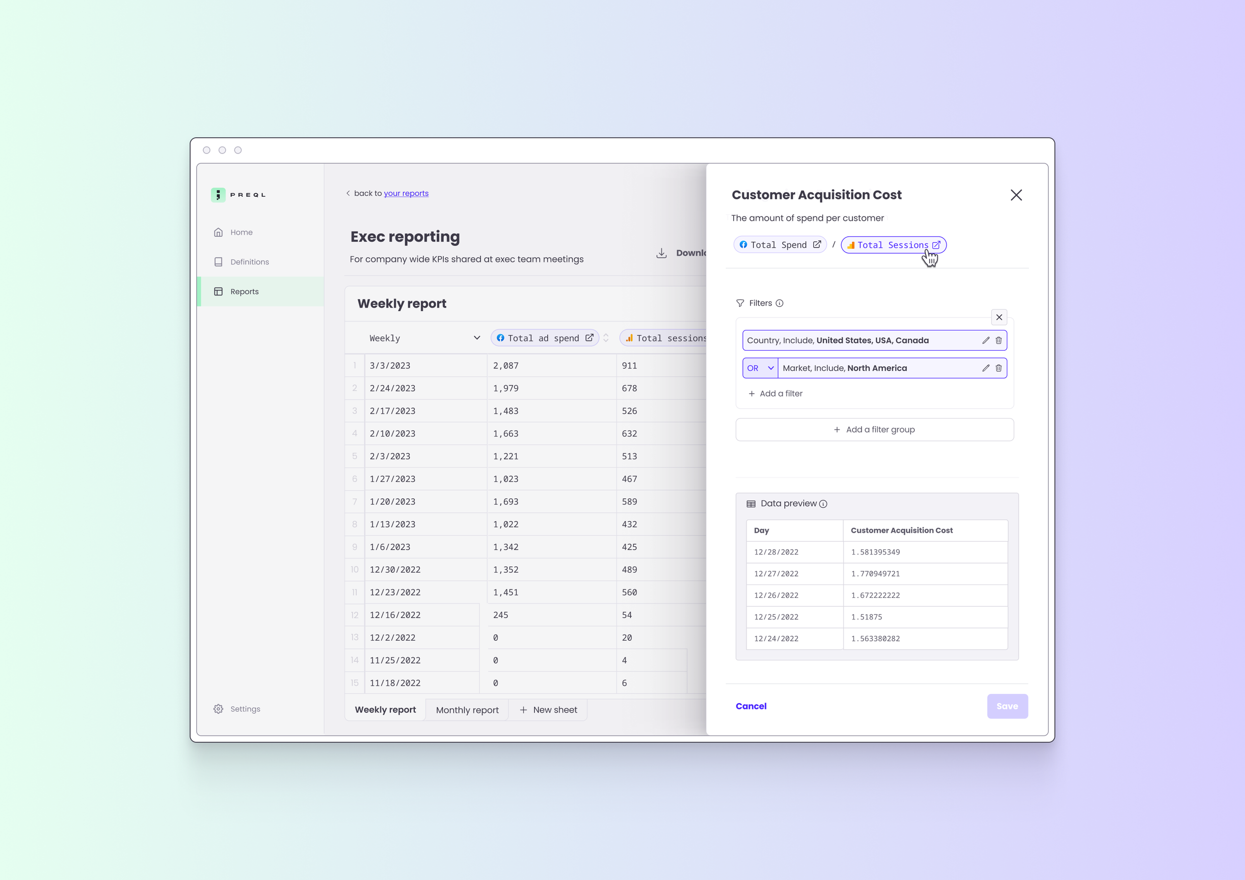Click the 12/28/2022 preview row

coord(877,552)
